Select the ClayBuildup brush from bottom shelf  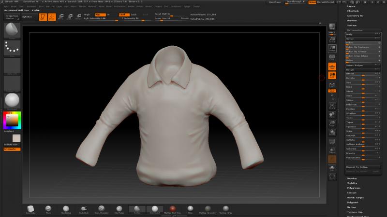(x=66, y=209)
